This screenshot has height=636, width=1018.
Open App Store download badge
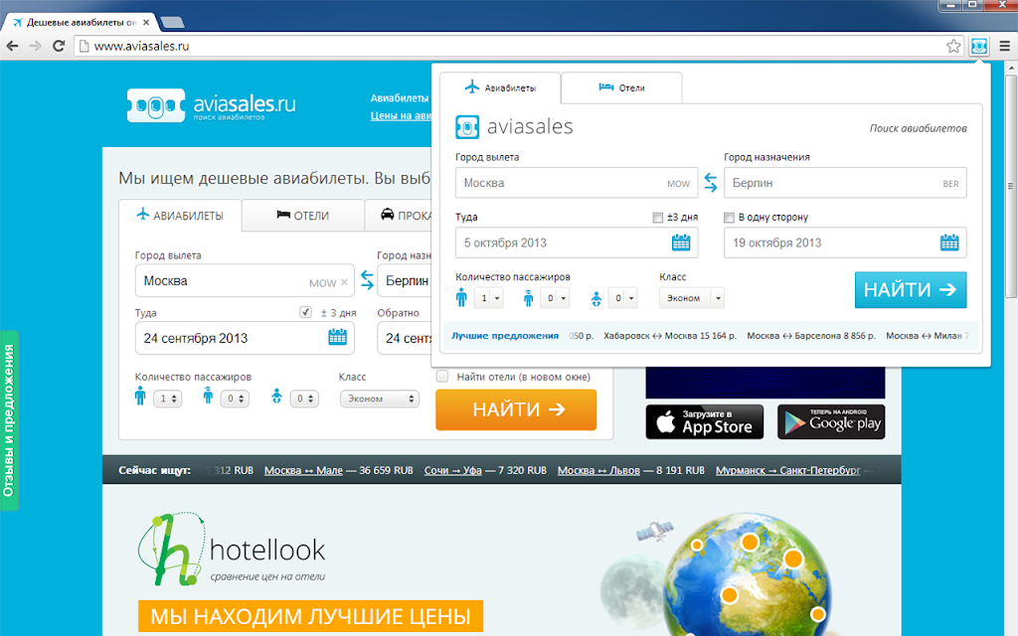(x=705, y=421)
